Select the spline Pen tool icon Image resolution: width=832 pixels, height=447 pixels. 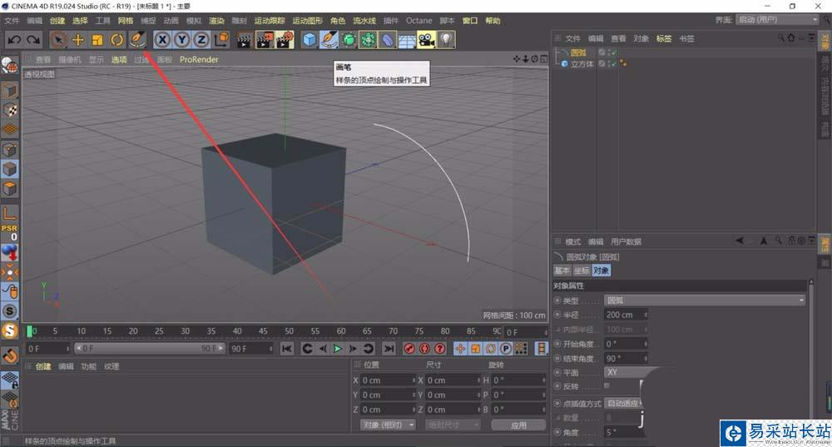pos(329,39)
